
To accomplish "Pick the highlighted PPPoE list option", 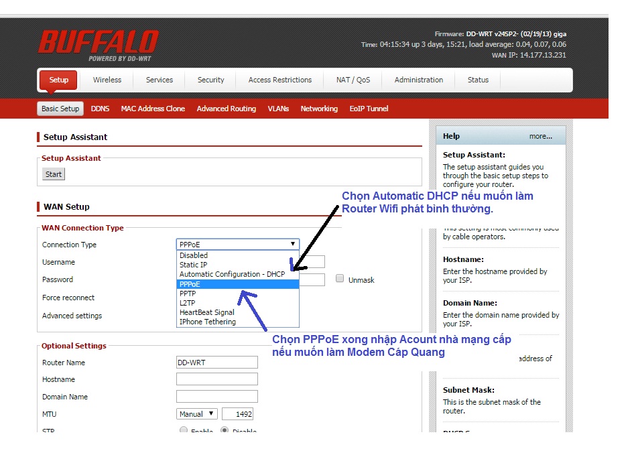I will click(238, 284).
